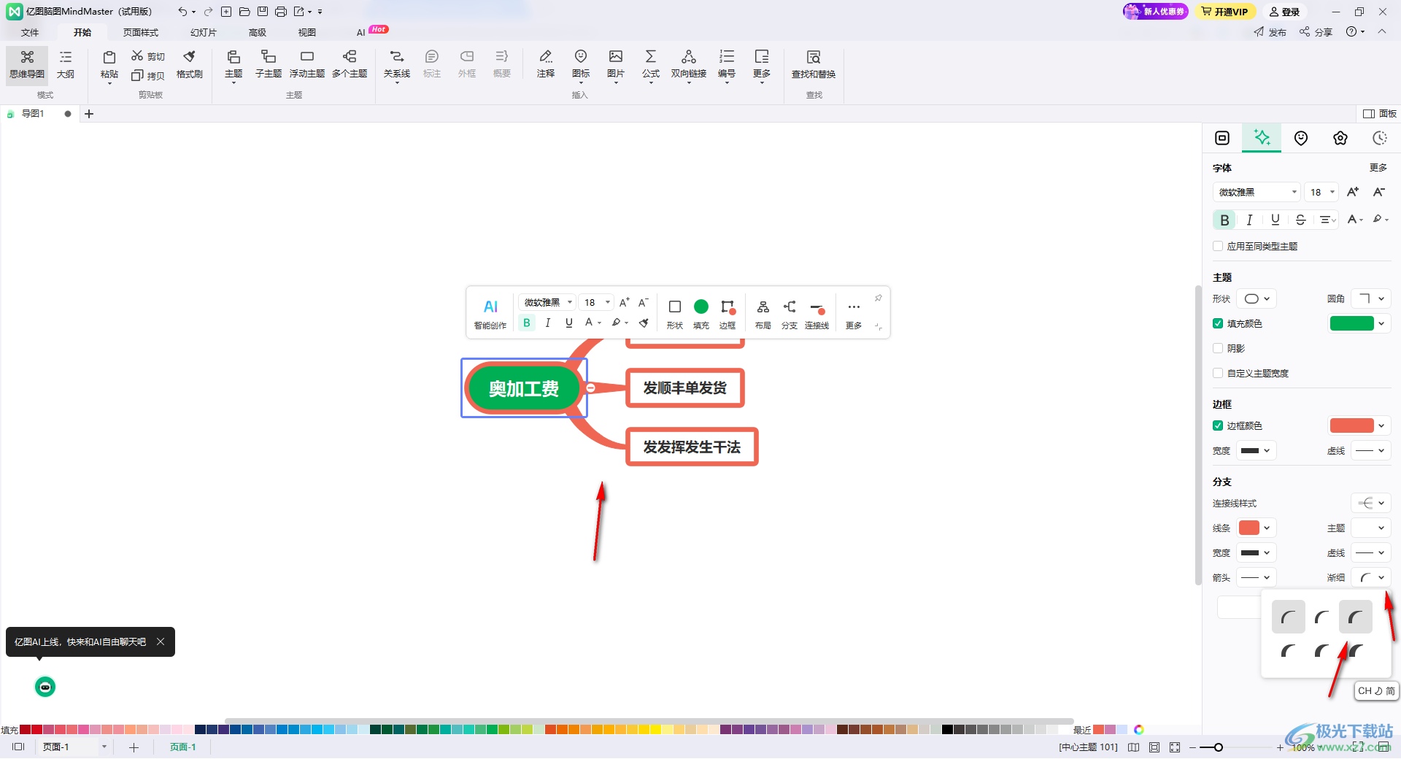Toggle 边框颜色 checkbox
The width and height of the screenshot is (1401, 759).
pyautogui.click(x=1218, y=425)
